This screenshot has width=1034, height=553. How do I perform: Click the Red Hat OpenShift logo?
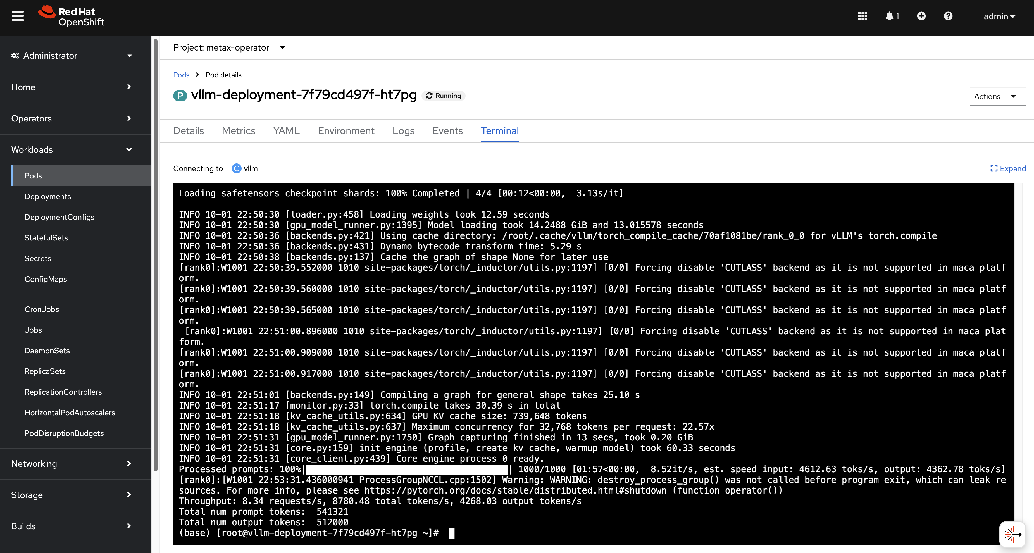(x=72, y=16)
